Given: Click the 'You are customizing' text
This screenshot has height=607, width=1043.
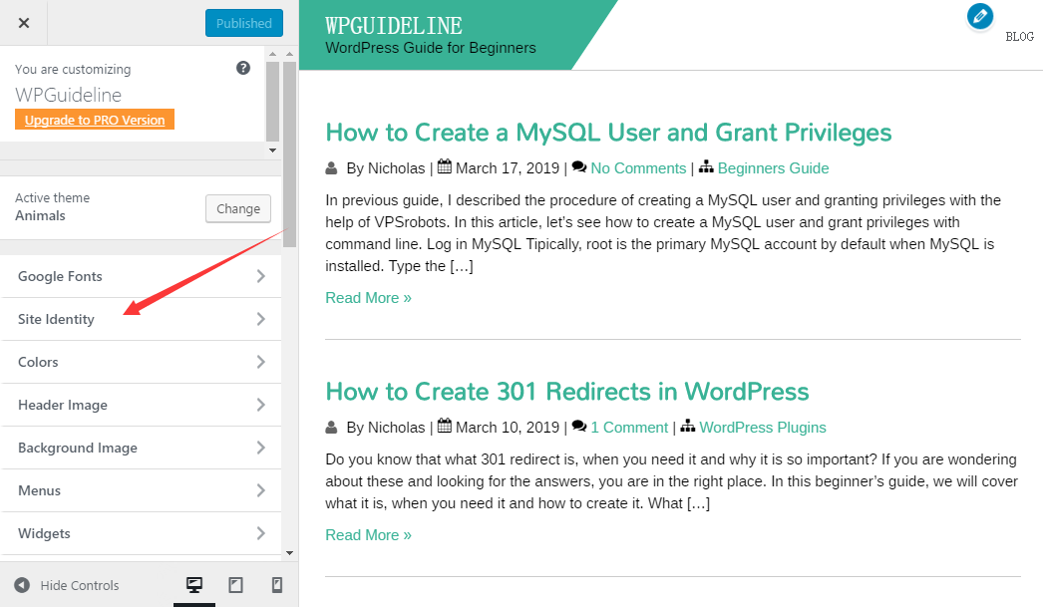Looking at the screenshot, I should tap(73, 69).
